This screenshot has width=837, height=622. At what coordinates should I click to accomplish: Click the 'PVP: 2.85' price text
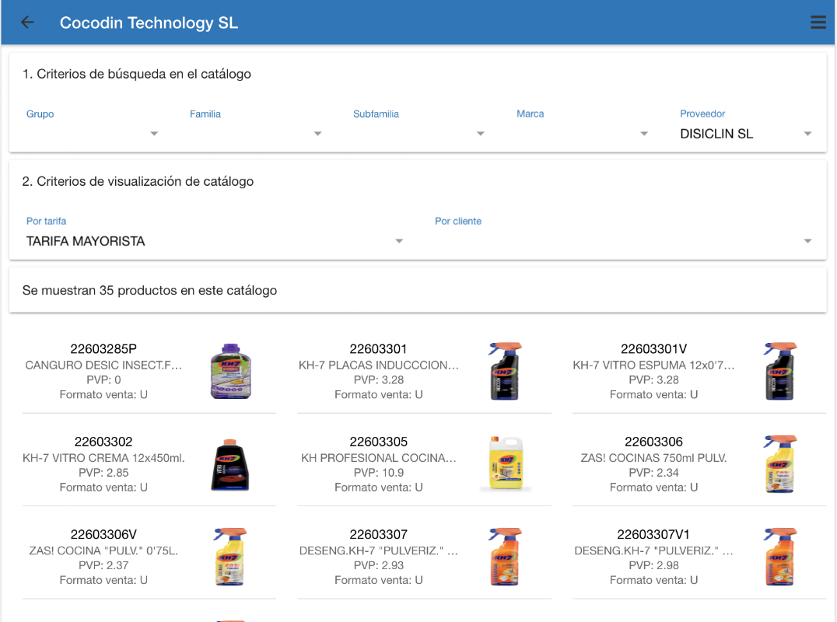103,473
